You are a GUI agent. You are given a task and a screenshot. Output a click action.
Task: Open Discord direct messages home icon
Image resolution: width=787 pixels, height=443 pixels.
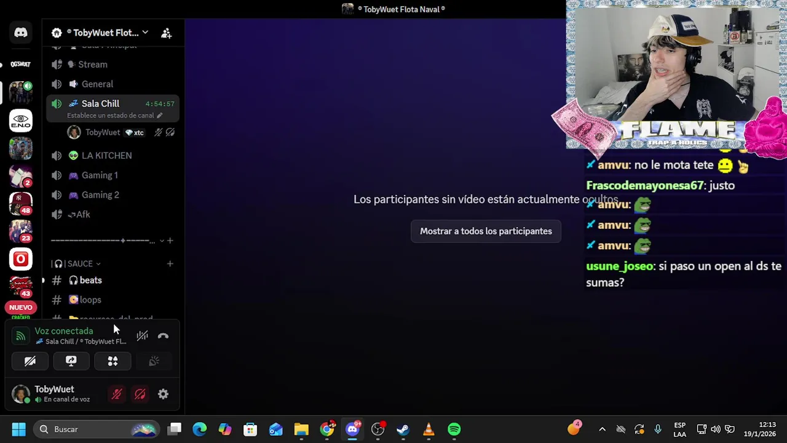[x=21, y=33]
